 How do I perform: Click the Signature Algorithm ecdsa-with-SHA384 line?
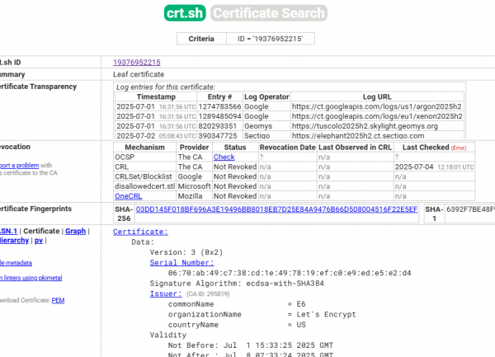pos(237,284)
